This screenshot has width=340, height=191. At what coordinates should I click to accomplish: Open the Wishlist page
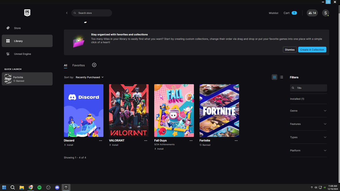273,13
